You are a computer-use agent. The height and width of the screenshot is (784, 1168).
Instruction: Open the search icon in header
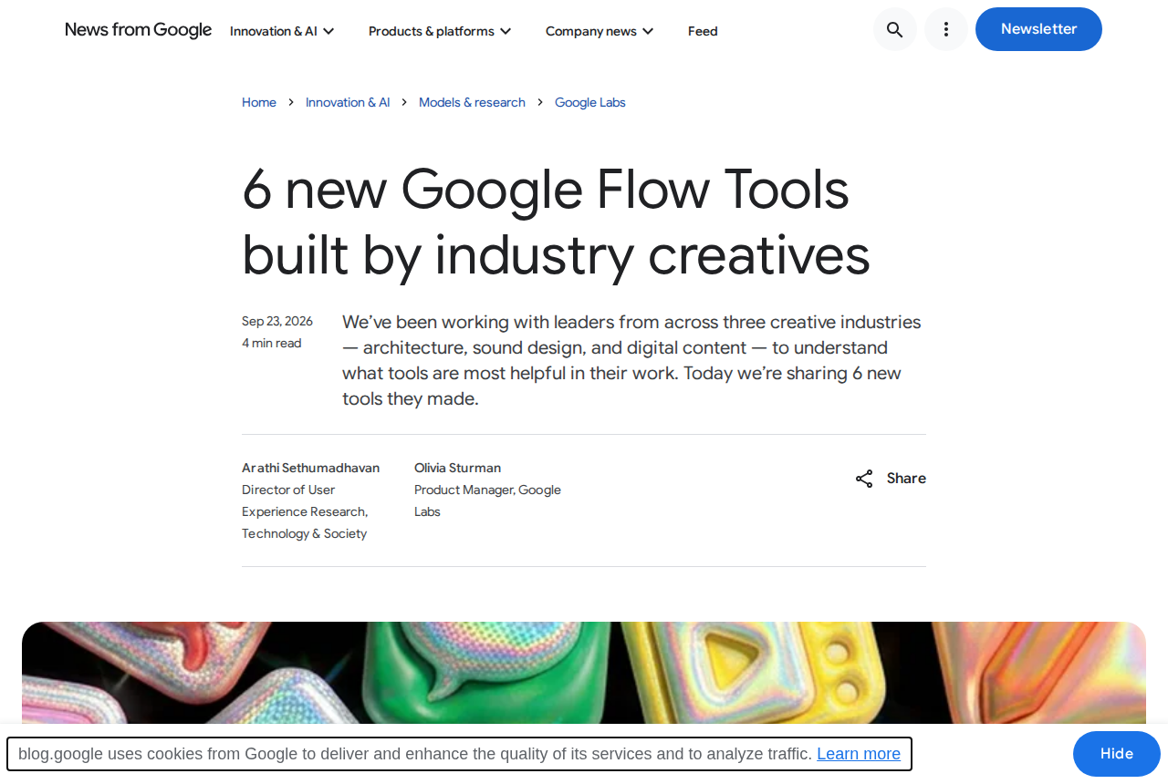895,29
